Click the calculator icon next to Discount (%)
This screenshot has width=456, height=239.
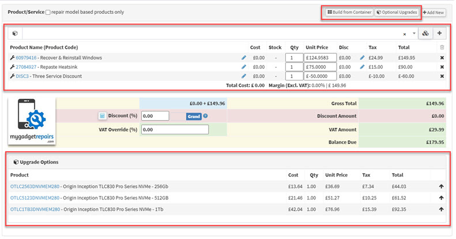coord(102,116)
